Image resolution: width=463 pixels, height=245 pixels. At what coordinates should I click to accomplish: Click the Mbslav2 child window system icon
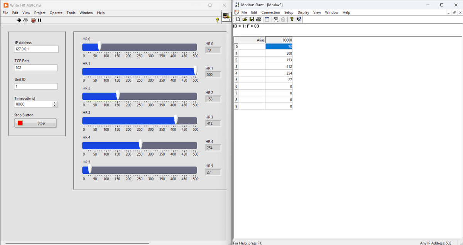237,12
